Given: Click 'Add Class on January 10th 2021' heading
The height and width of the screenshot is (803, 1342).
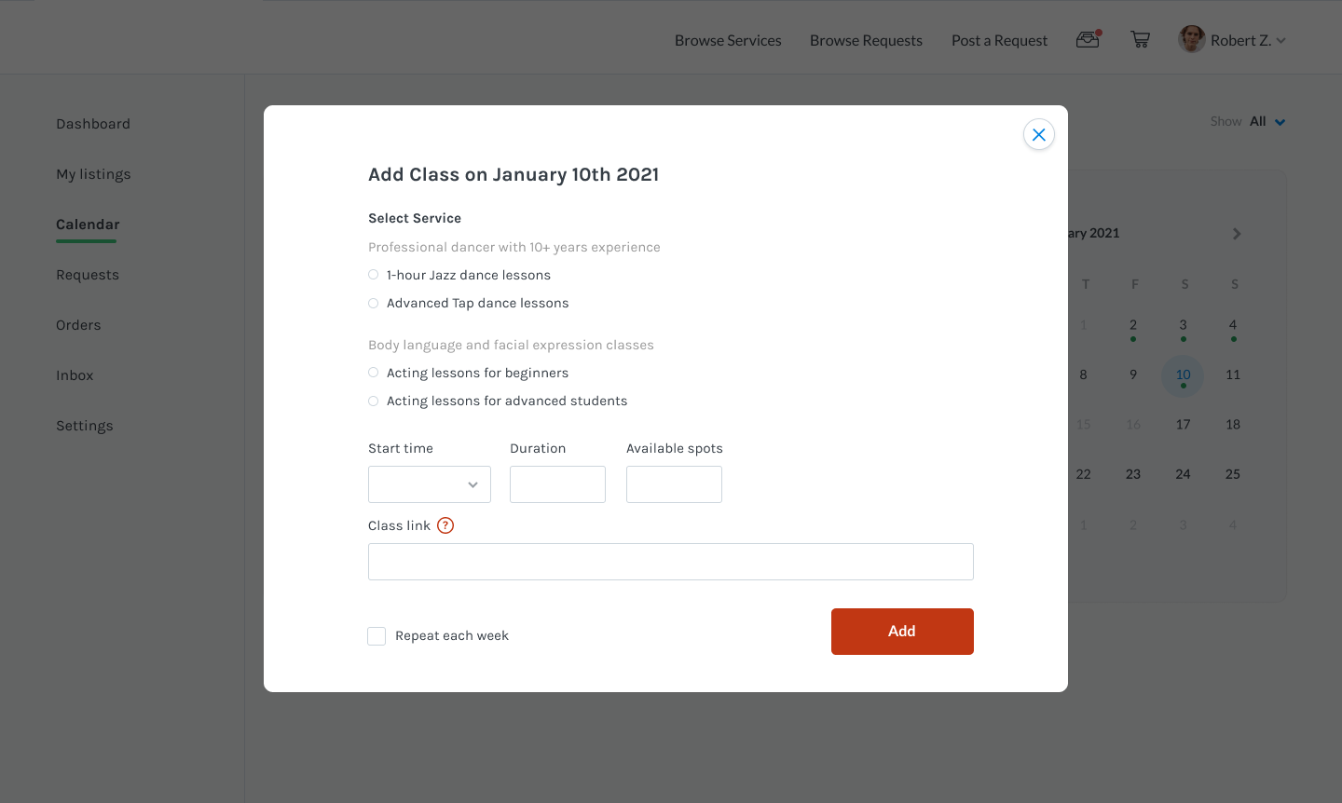Looking at the screenshot, I should coord(514,174).
